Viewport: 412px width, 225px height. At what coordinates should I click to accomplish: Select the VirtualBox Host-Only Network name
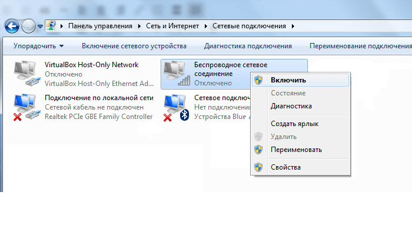point(91,65)
